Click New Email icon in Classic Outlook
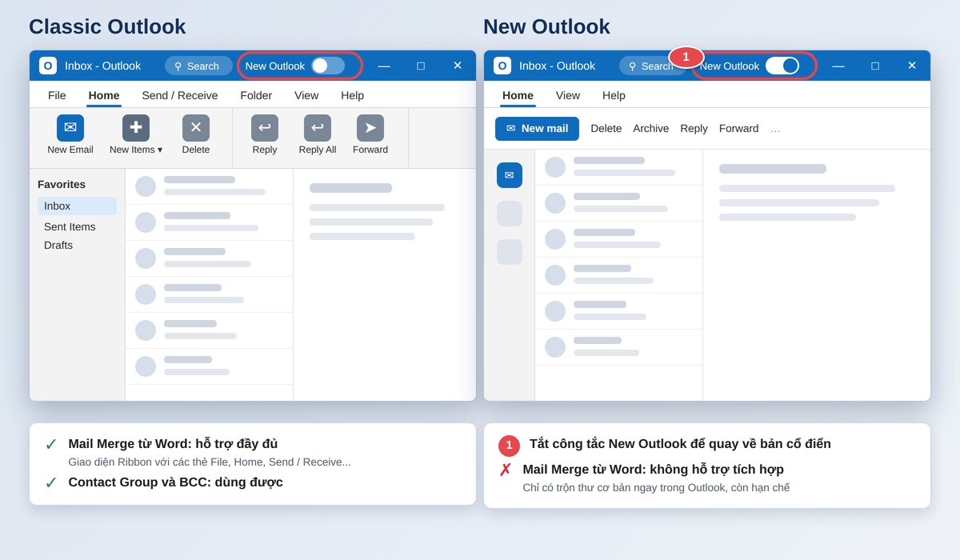Image resolution: width=960 pixels, height=560 pixels. (70, 128)
